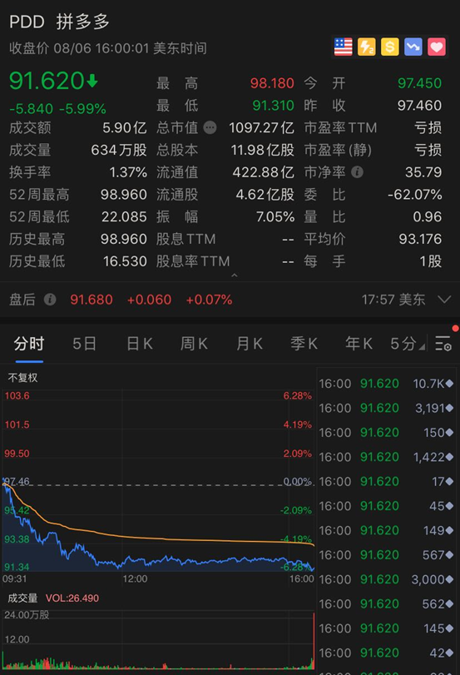Open the 5分 interval dropdown
This screenshot has height=675, width=460.
point(407,344)
